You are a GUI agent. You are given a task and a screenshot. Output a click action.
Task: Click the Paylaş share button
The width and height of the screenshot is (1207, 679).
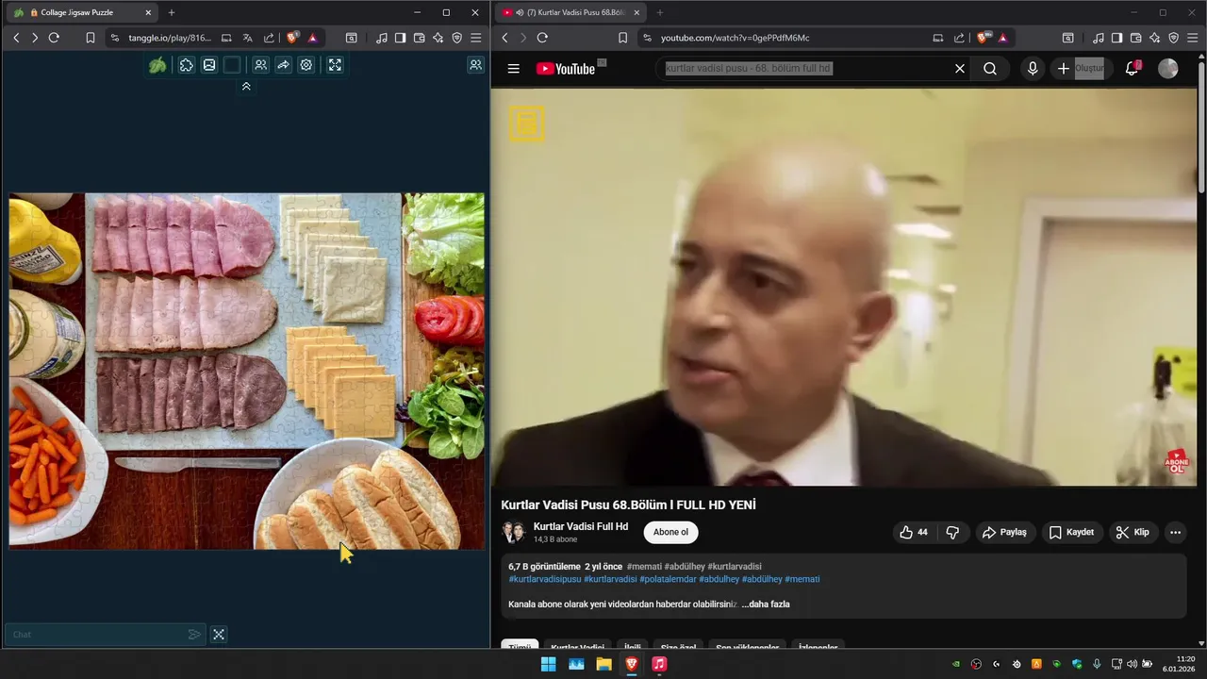pyautogui.click(x=1004, y=532)
